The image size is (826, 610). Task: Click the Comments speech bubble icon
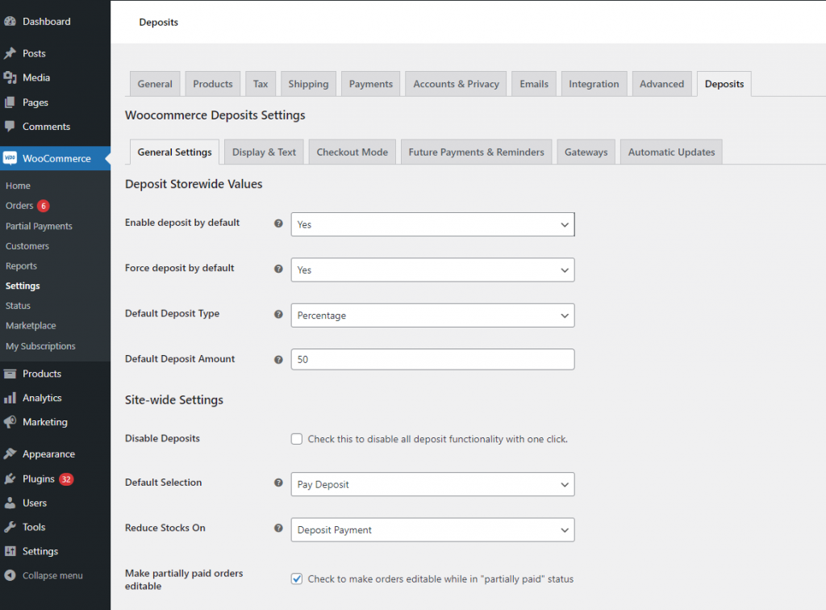[x=10, y=127]
